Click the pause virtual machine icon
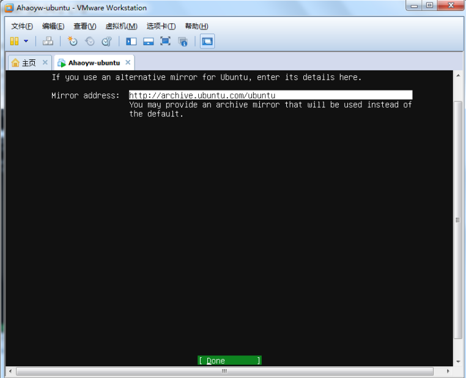This screenshot has height=378, width=466. pyautogui.click(x=14, y=41)
